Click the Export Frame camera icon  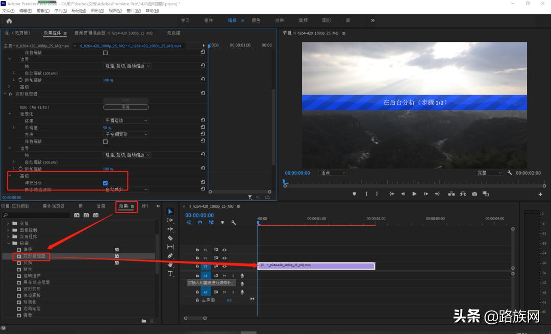click(473, 194)
